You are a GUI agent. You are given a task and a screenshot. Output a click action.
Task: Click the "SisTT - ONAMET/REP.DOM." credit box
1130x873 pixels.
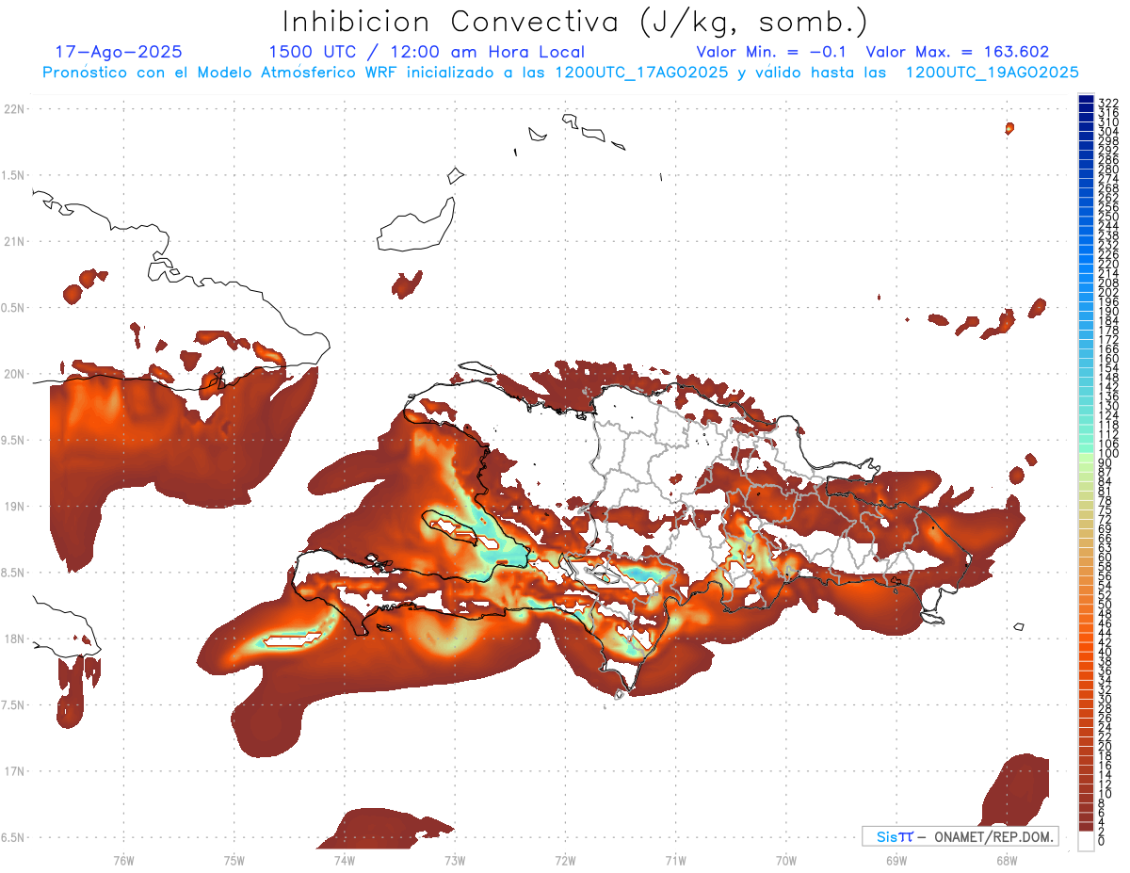(960, 836)
